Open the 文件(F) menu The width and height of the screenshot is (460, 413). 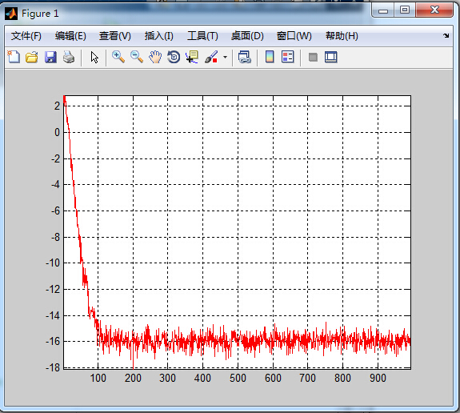(26, 36)
